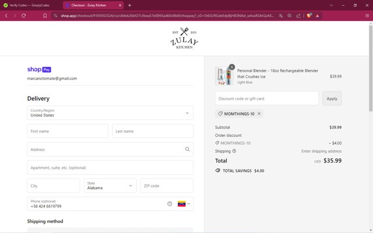
Task: Click the ZIP code field
Action: point(167,186)
